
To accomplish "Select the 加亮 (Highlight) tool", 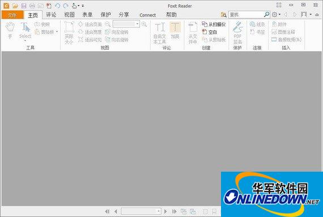I will coord(175,31).
